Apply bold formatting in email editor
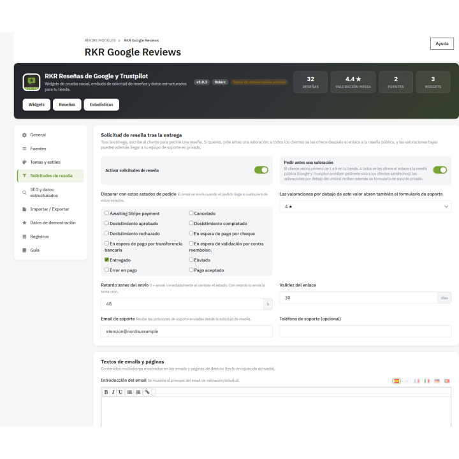The width and height of the screenshot is (459, 459). [106, 392]
